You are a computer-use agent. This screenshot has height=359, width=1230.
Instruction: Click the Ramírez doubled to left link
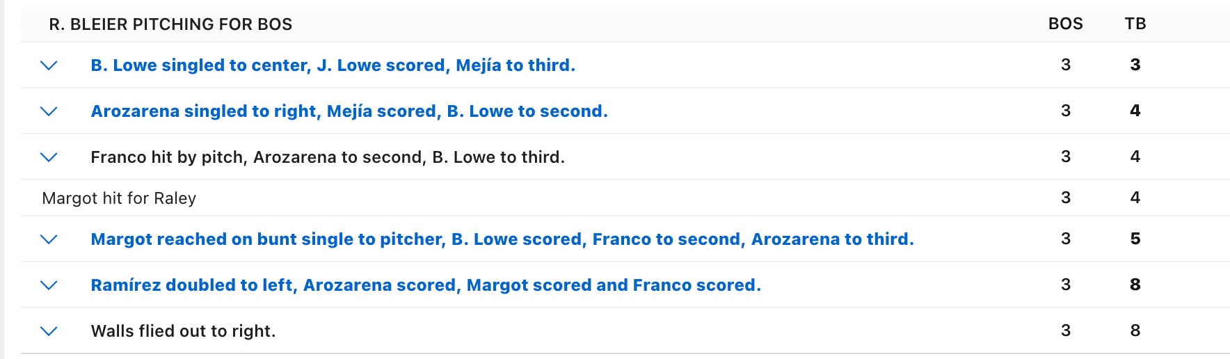pos(425,285)
